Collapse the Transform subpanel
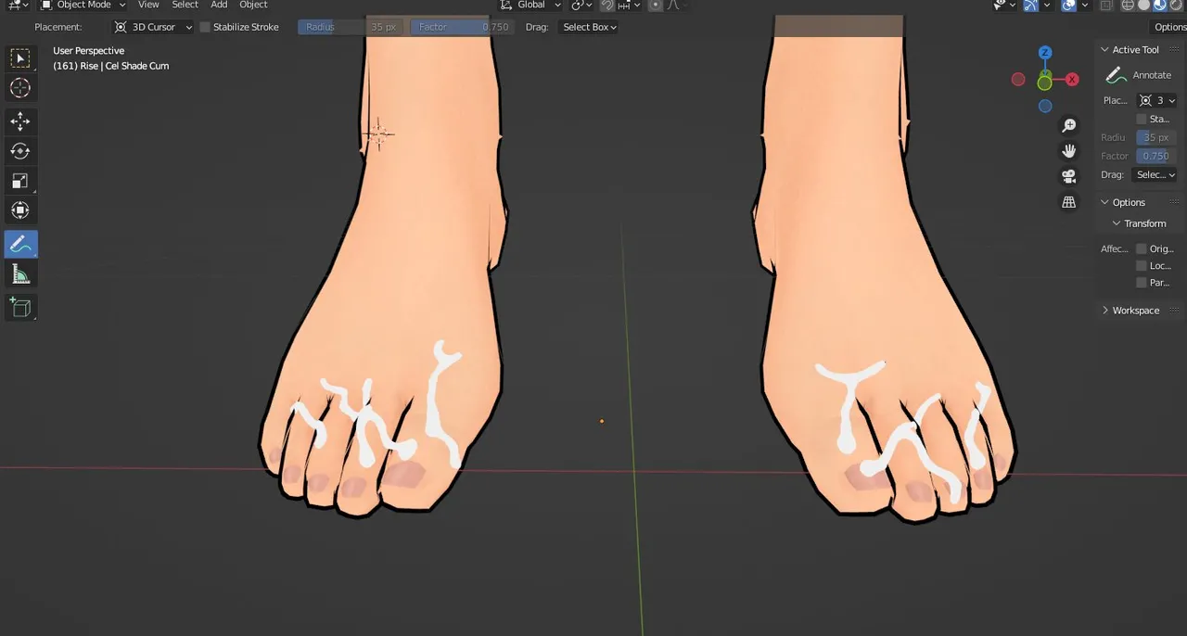This screenshot has width=1187, height=636. point(1117,223)
